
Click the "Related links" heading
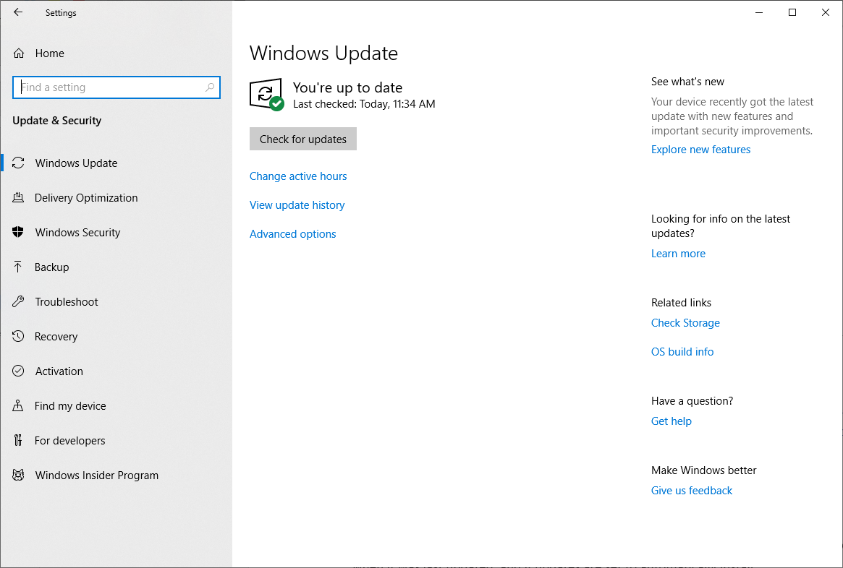[x=681, y=303]
